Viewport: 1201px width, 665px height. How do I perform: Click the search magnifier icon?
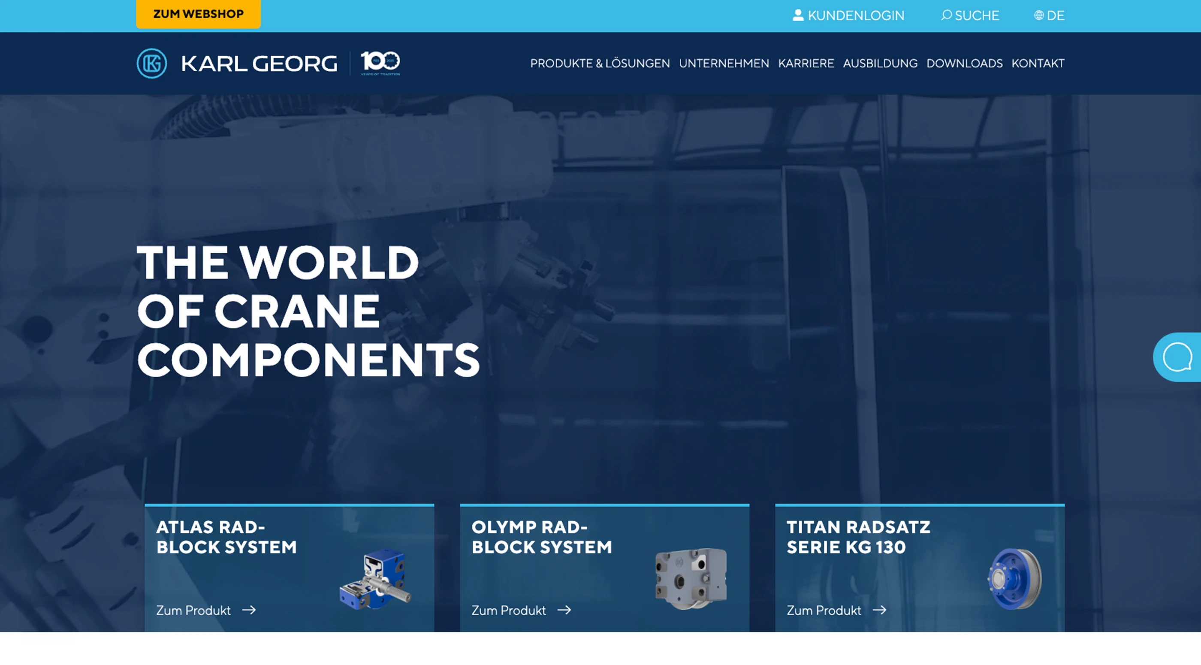(946, 15)
